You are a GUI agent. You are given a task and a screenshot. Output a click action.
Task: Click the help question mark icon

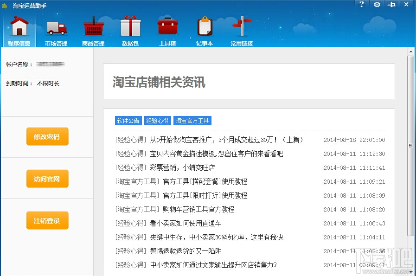coord(362,4)
